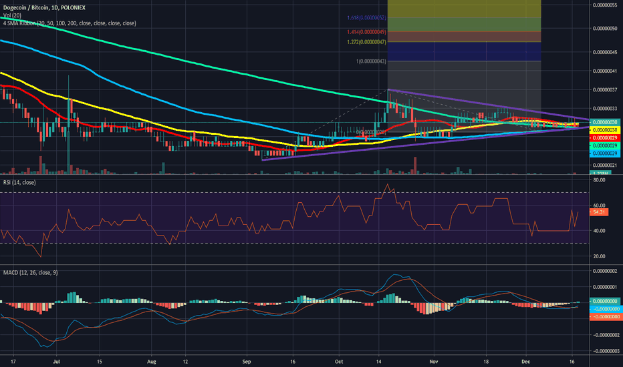Select the 1.414(0.00000049) Fibonacci level label
The width and height of the screenshot is (623, 367).
pyautogui.click(x=366, y=32)
